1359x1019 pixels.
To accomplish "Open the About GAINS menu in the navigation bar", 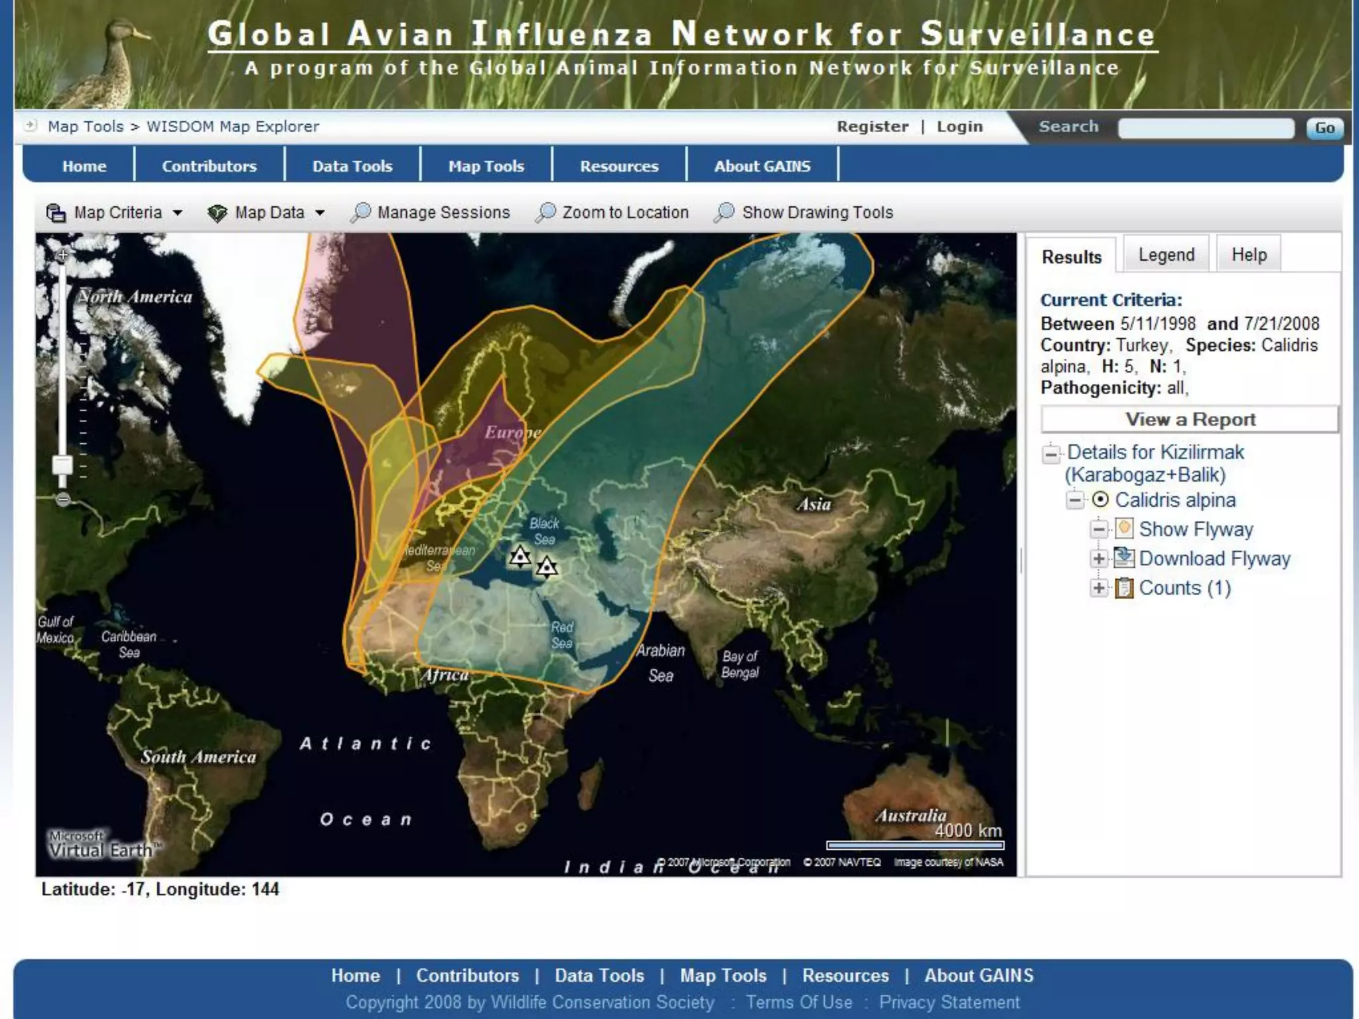I will click(x=762, y=166).
